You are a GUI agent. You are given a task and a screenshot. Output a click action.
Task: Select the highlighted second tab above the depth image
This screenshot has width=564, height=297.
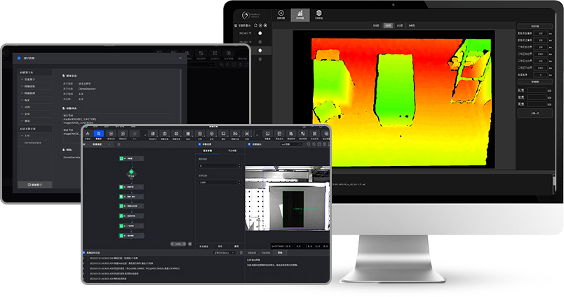[x=388, y=25]
